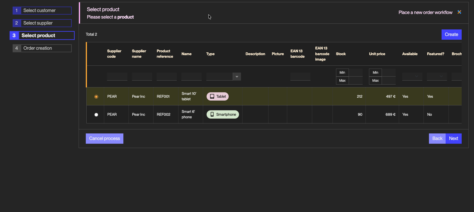Focus the Supplier code filter field
The width and height of the screenshot is (474, 212).
pos(117,77)
